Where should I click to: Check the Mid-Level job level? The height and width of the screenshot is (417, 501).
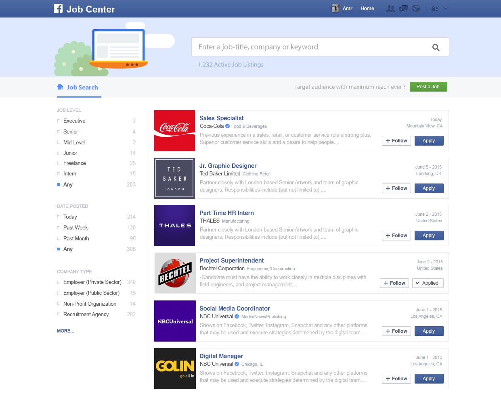[59, 142]
